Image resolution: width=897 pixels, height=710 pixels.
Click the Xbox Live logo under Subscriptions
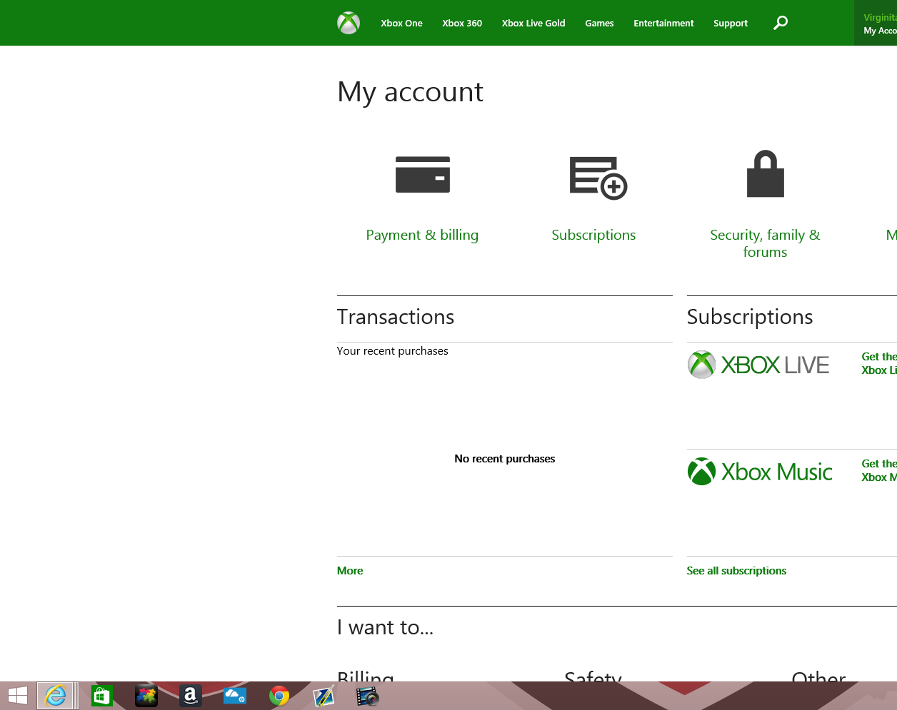pyautogui.click(x=758, y=365)
